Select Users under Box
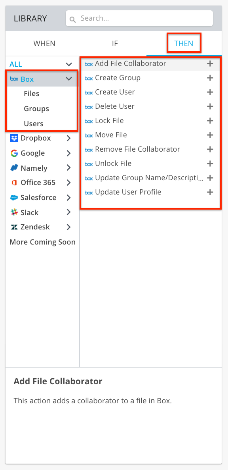The height and width of the screenshot is (470, 228). point(34,123)
